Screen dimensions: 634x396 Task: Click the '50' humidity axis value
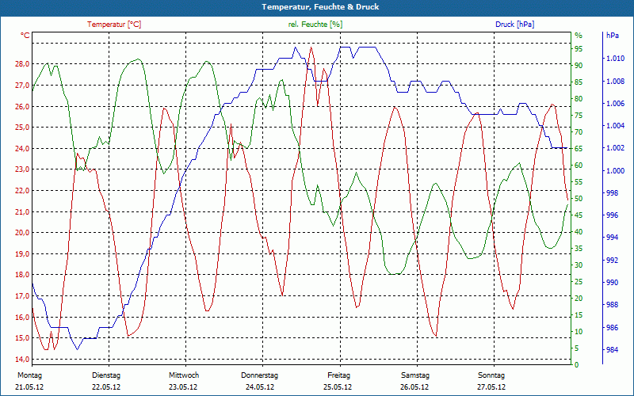click(579, 199)
